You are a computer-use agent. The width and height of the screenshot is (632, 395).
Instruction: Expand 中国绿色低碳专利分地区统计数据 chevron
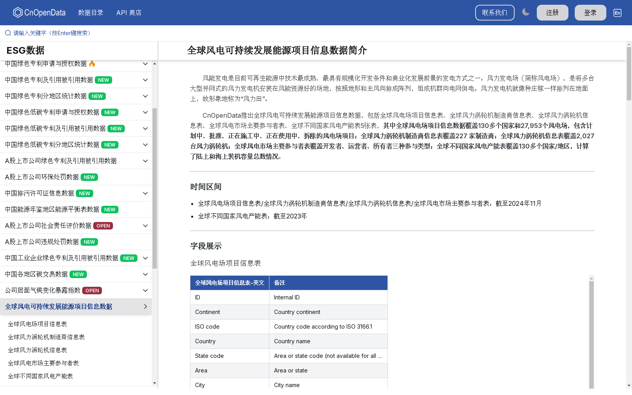(x=145, y=145)
